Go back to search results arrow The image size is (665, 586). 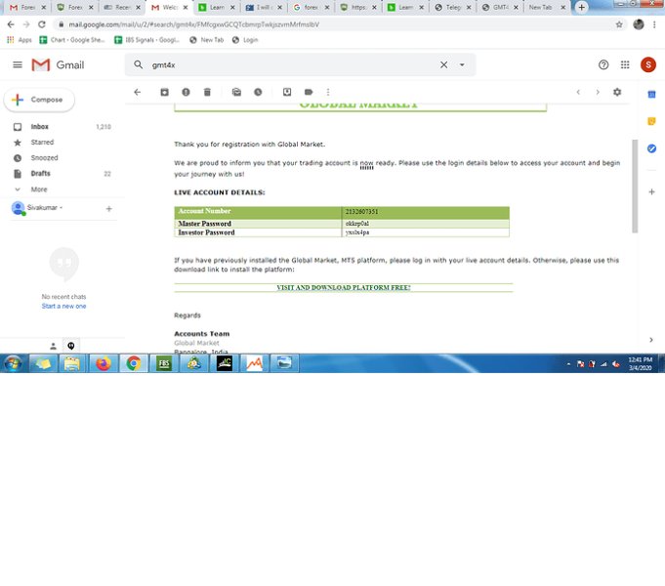tap(137, 92)
